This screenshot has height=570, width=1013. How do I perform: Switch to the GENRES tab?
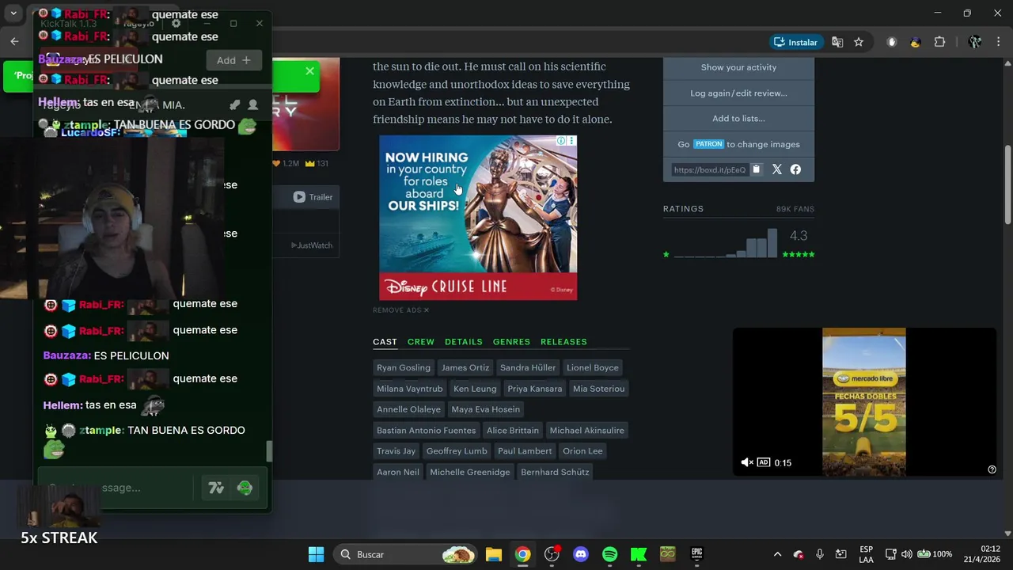point(511,342)
